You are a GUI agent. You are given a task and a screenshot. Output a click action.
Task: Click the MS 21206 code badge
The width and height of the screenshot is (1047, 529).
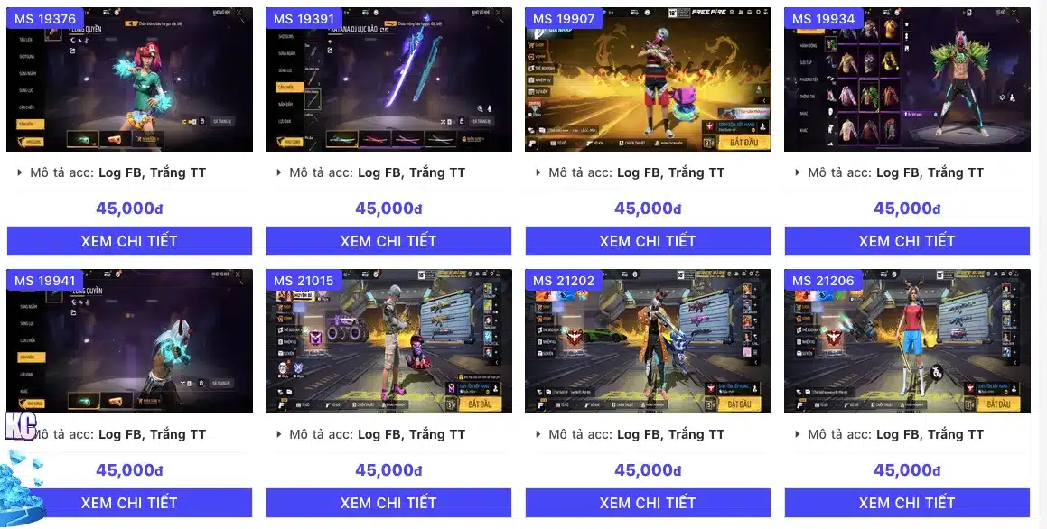pos(823,281)
